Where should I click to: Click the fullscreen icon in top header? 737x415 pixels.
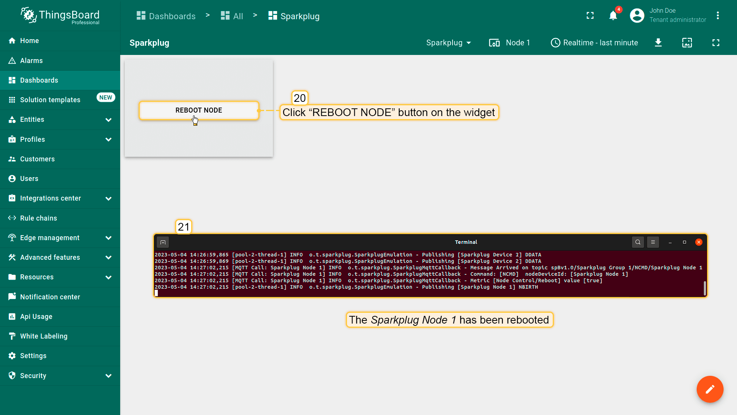click(x=590, y=16)
